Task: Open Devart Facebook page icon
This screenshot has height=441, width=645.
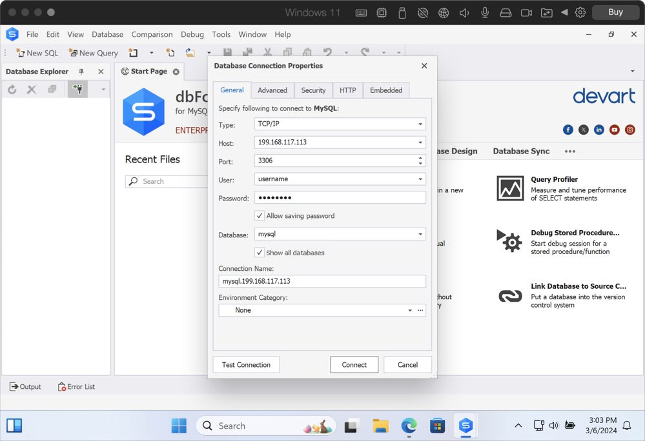Action: 568,130
